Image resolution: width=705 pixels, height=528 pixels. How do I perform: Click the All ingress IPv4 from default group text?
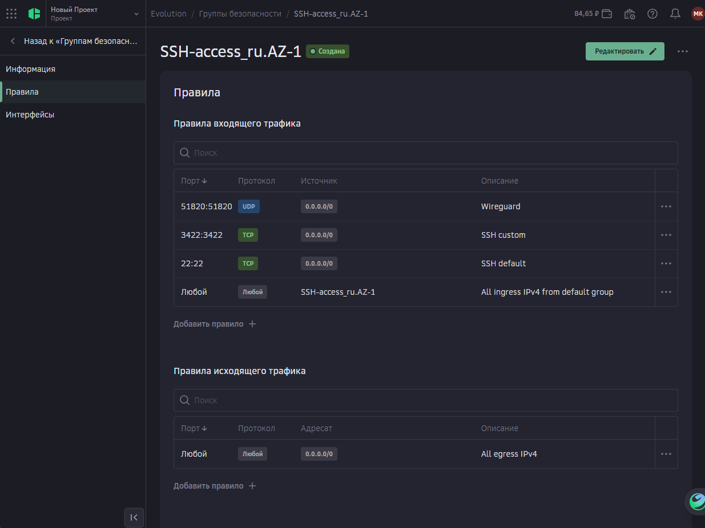[x=547, y=292]
